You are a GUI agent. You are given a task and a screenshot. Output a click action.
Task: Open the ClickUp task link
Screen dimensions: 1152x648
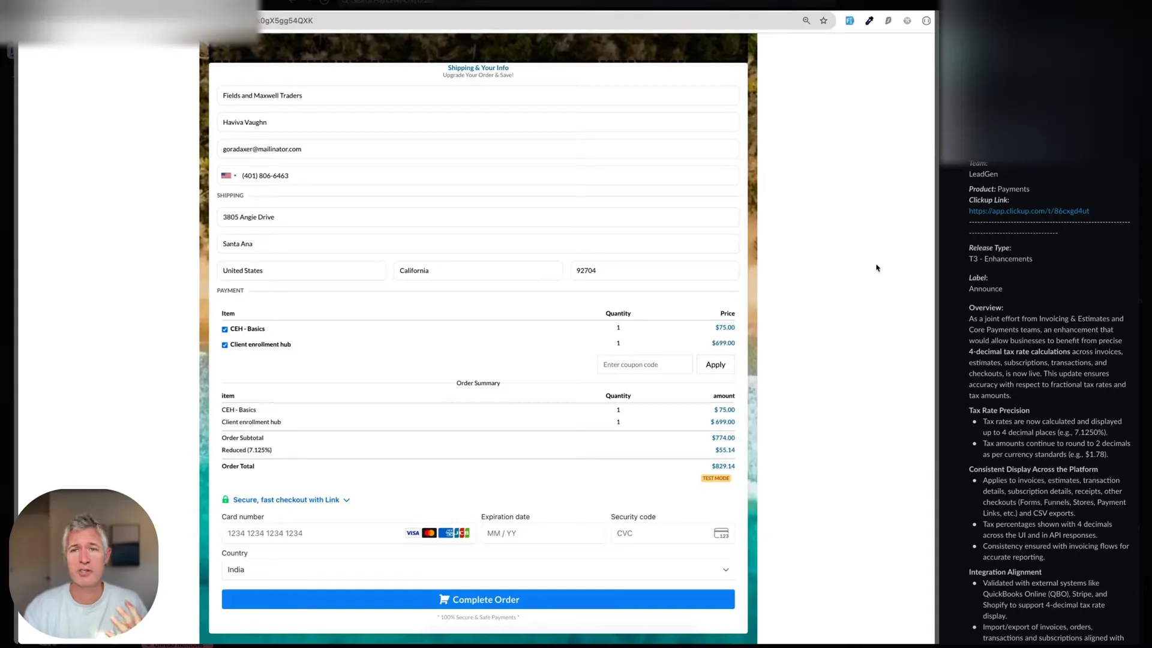1028,211
